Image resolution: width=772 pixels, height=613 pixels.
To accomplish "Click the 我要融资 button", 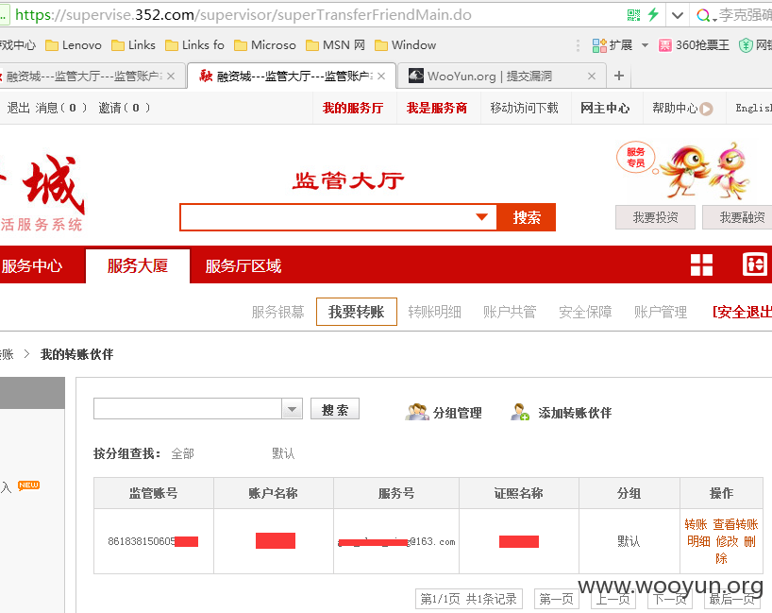I will pyautogui.click(x=739, y=217).
